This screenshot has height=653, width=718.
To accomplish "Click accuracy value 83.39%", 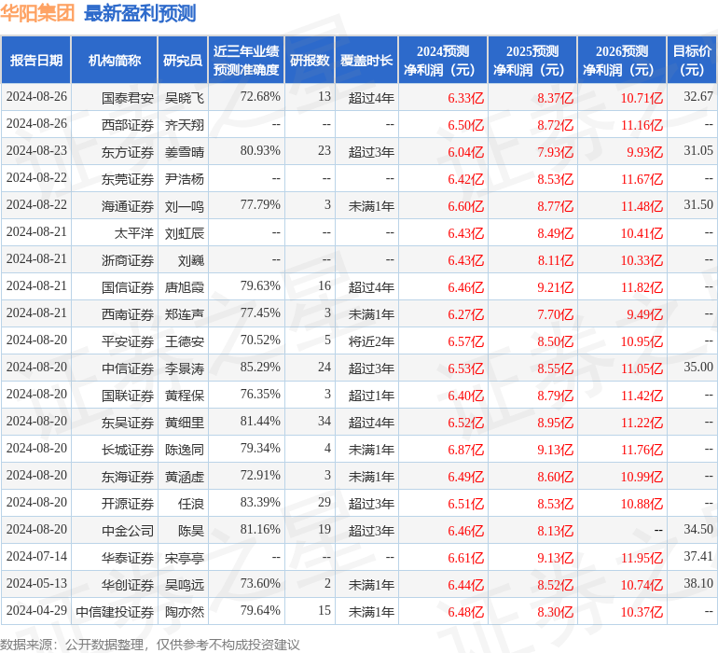I will pyautogui.click(x=260, y=502).
